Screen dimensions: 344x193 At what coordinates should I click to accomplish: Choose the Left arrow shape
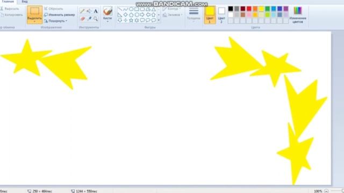148,15
